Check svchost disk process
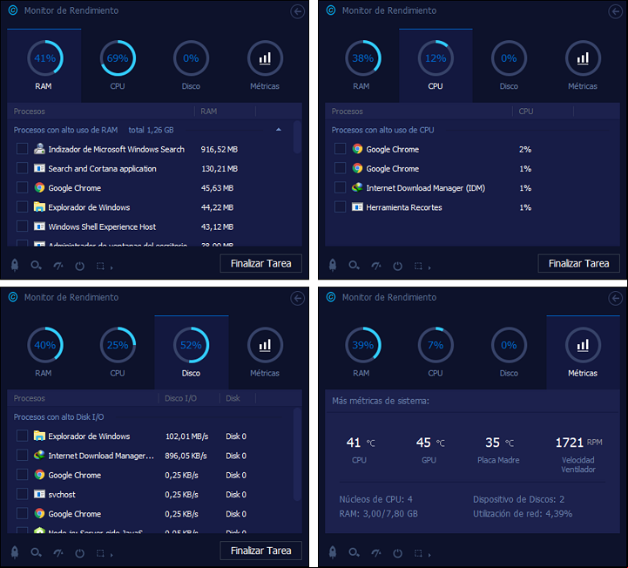This screenshot has width=628, height=568. point(22,494)
